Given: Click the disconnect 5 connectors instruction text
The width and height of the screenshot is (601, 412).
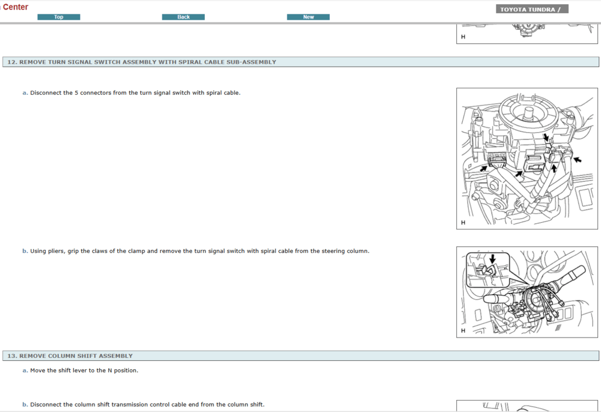Looking at the screenshot, I should 135,92.
